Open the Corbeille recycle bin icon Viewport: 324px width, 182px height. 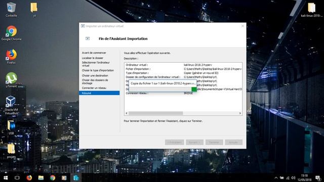pos(11,10)
